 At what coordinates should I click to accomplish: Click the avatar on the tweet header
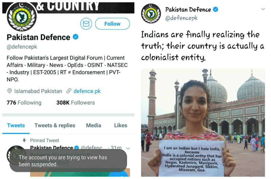[151, 14]
